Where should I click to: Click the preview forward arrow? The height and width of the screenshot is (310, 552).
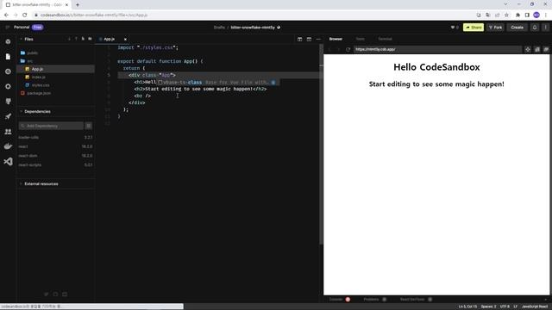(x=339, y=49)
